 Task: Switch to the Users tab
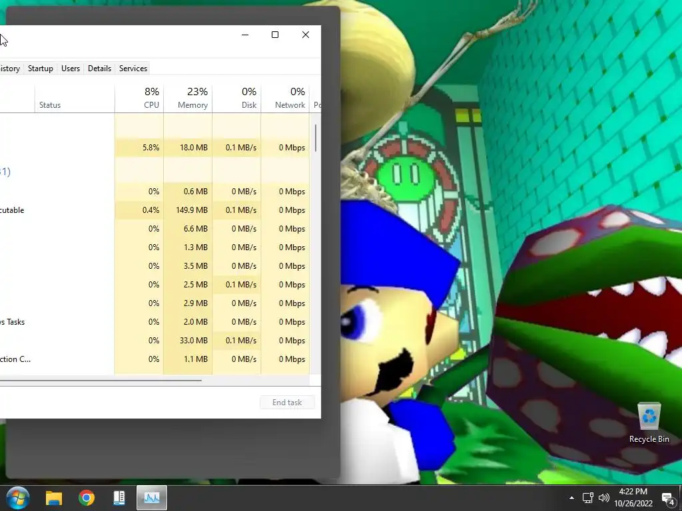click(x=71, y=69)
